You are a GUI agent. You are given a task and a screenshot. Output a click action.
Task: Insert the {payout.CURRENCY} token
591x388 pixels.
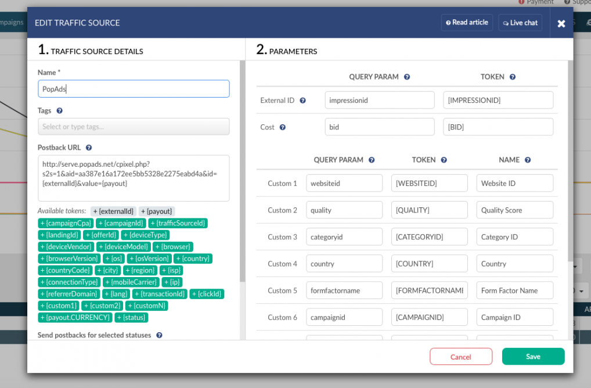pyautogui.click(x=75, y=318)
